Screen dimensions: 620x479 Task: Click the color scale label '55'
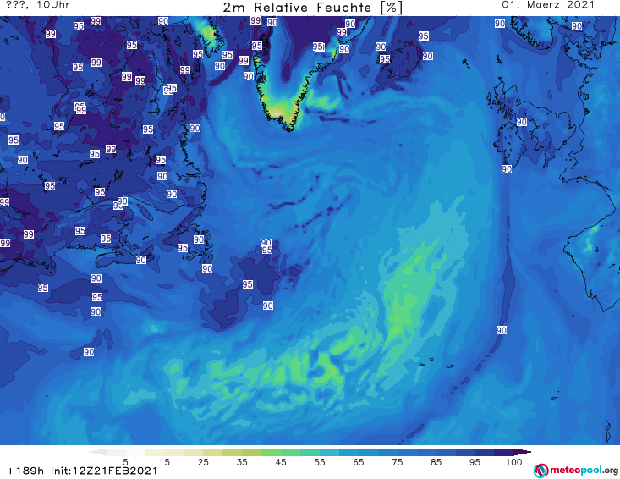pyautogui.click(x=320, y=462)
